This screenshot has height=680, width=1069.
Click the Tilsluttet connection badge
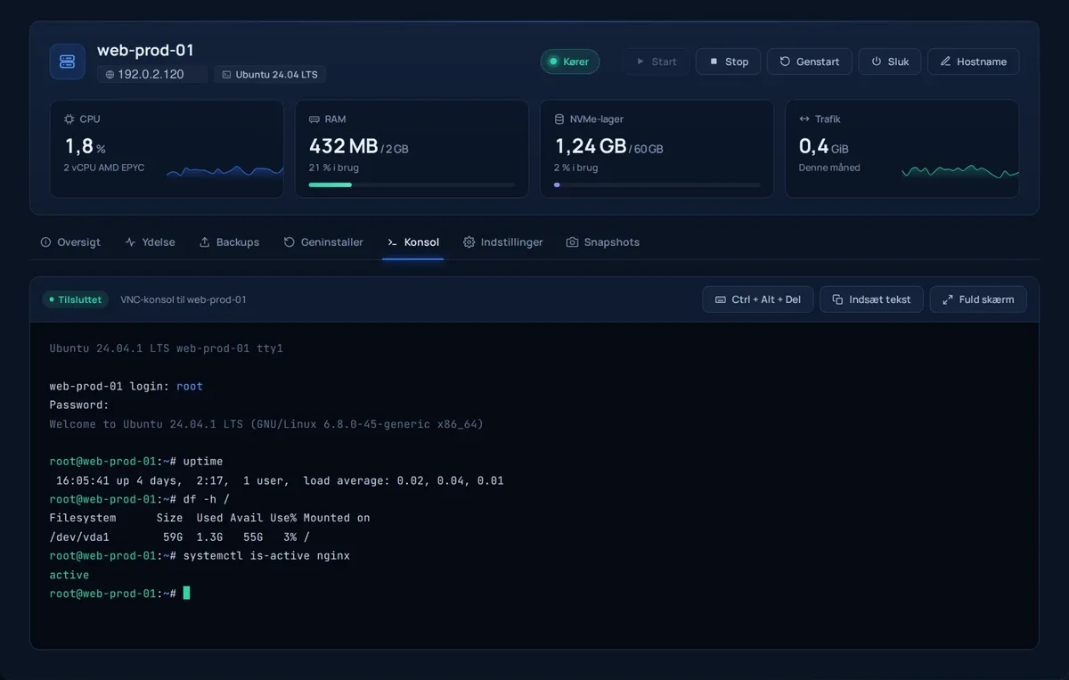coord(76,299)
